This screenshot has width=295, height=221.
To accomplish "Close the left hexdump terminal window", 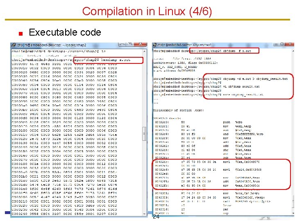I will point(141,44).
